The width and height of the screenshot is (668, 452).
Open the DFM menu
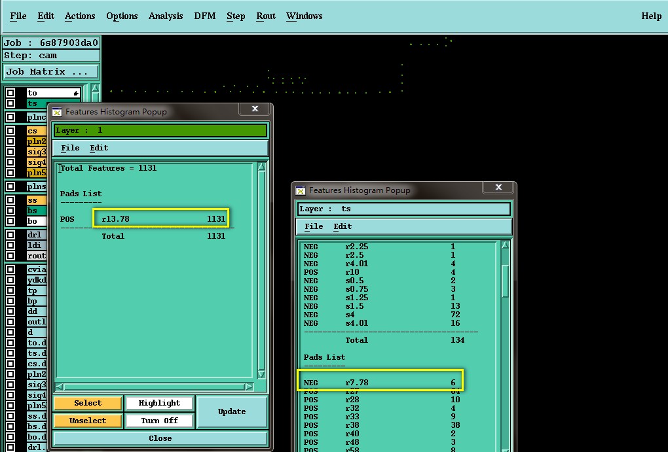click(x=204, y=16)
